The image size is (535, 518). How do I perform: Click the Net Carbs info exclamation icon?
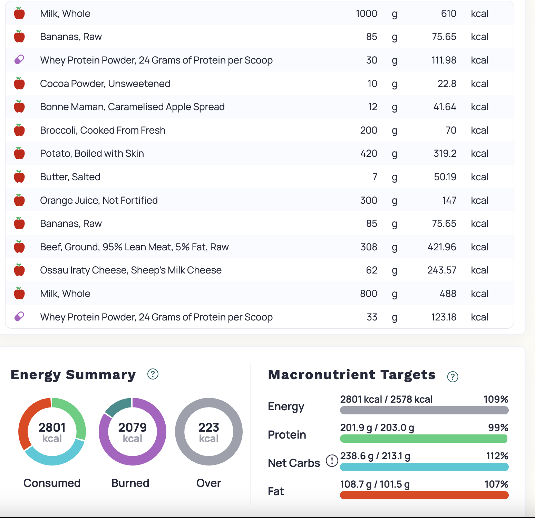coord(332,461)
